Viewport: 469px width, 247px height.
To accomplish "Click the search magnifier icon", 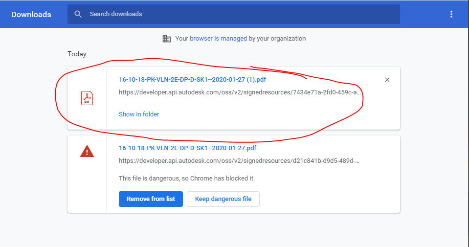I will tap(78, 14).
